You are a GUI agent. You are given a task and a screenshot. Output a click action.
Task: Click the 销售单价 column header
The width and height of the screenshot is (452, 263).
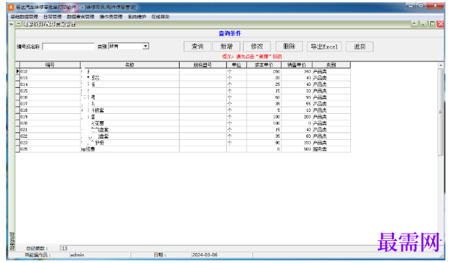pyautogui.click(x=297, y=65)
